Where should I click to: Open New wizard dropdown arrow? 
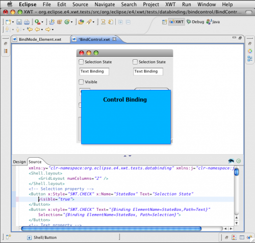click(x=13, y=22)
